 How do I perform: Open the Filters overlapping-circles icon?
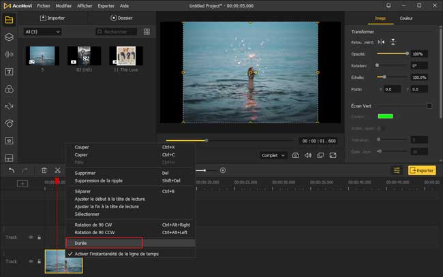(9, 89)
